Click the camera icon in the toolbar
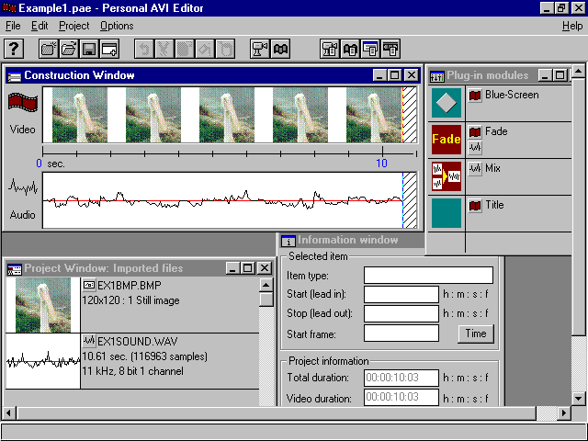Image resolution: width=588 pixels, height=441 pixels. [260, 49]
